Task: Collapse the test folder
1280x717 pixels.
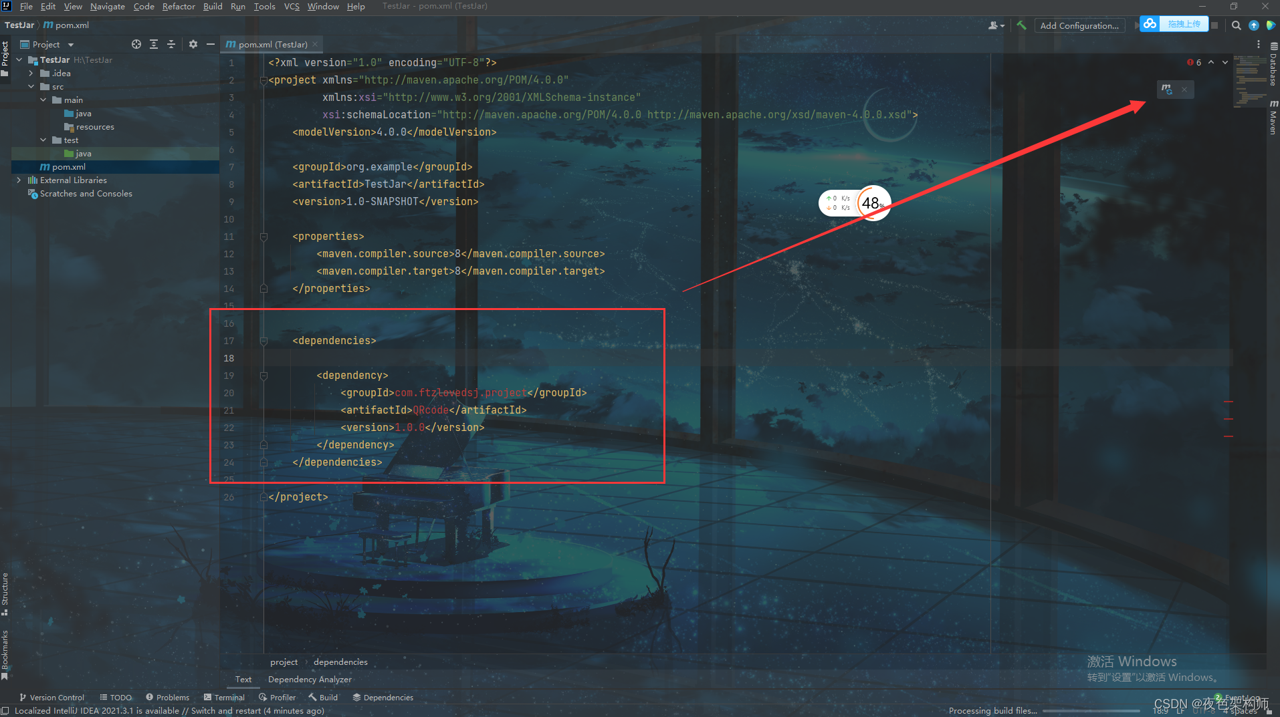Action: (43, 140)
